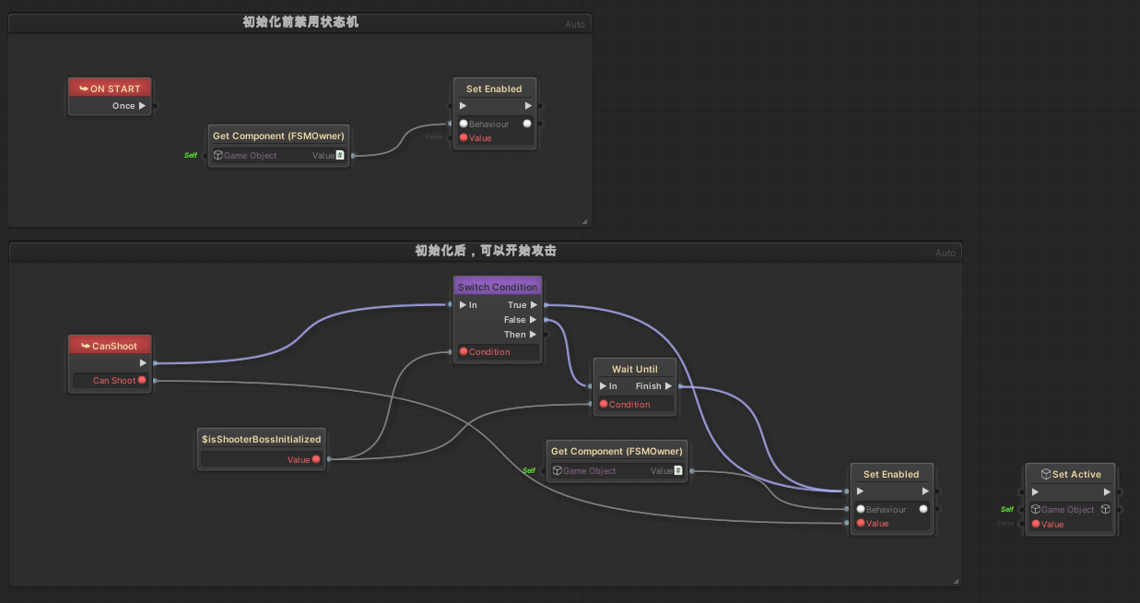Select the Switch Condition node header
The height and width of the screenshot is (603, 1140).
[497, 287]
